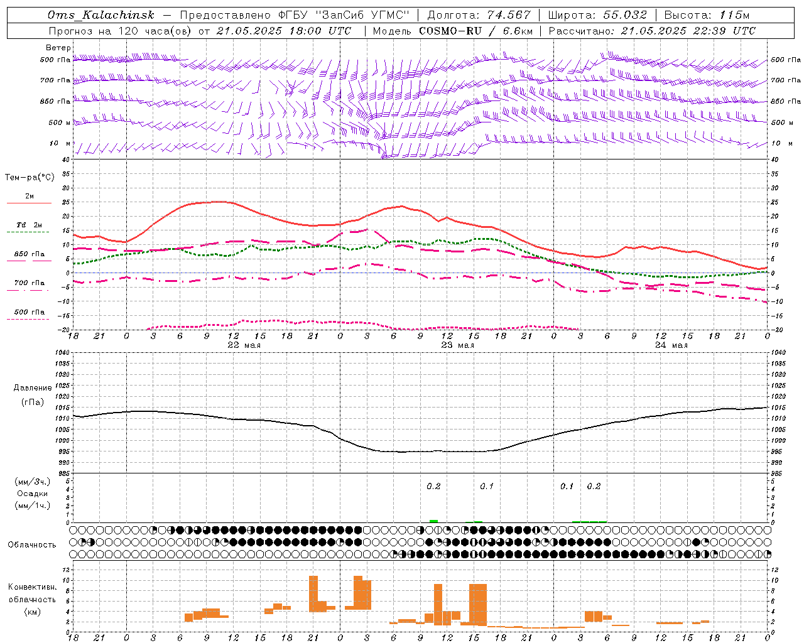
Task: Click the 23 мая date label
Action: 457,345
